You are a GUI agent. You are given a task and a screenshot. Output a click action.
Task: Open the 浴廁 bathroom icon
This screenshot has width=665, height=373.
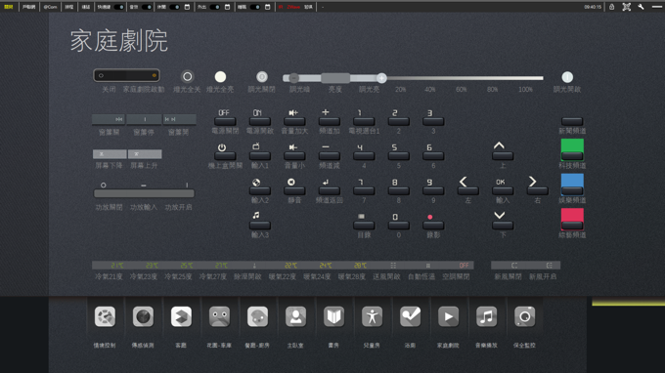coord(410,316)
